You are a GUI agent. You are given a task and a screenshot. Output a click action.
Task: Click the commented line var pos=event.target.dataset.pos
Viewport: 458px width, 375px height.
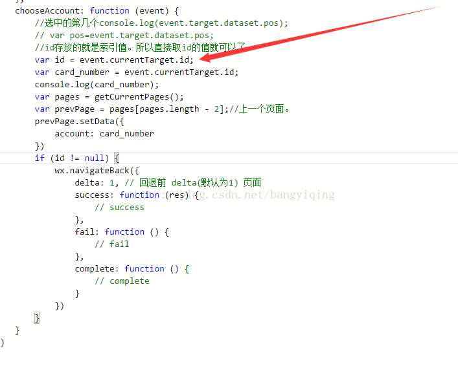click(x=124, y=36)
